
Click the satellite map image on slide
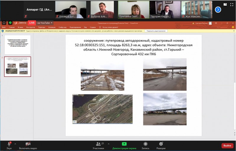[102, 109]
